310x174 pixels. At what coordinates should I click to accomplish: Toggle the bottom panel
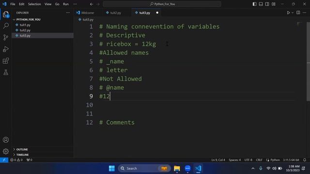(261, 4)
